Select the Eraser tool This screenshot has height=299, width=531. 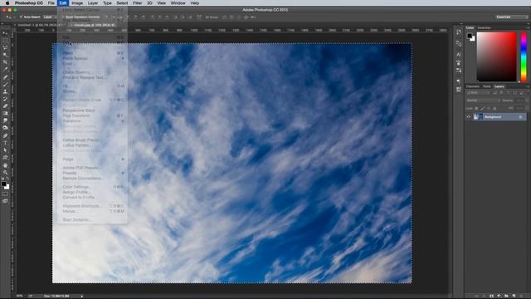pos(5,106)
